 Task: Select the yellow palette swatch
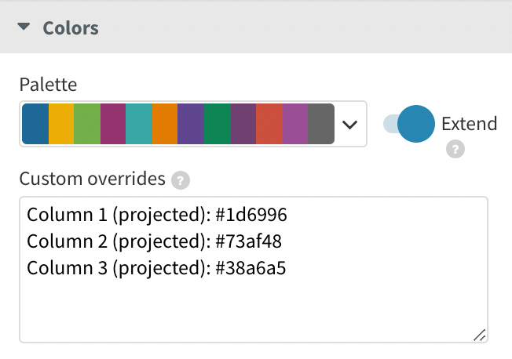tap(61, 124)
